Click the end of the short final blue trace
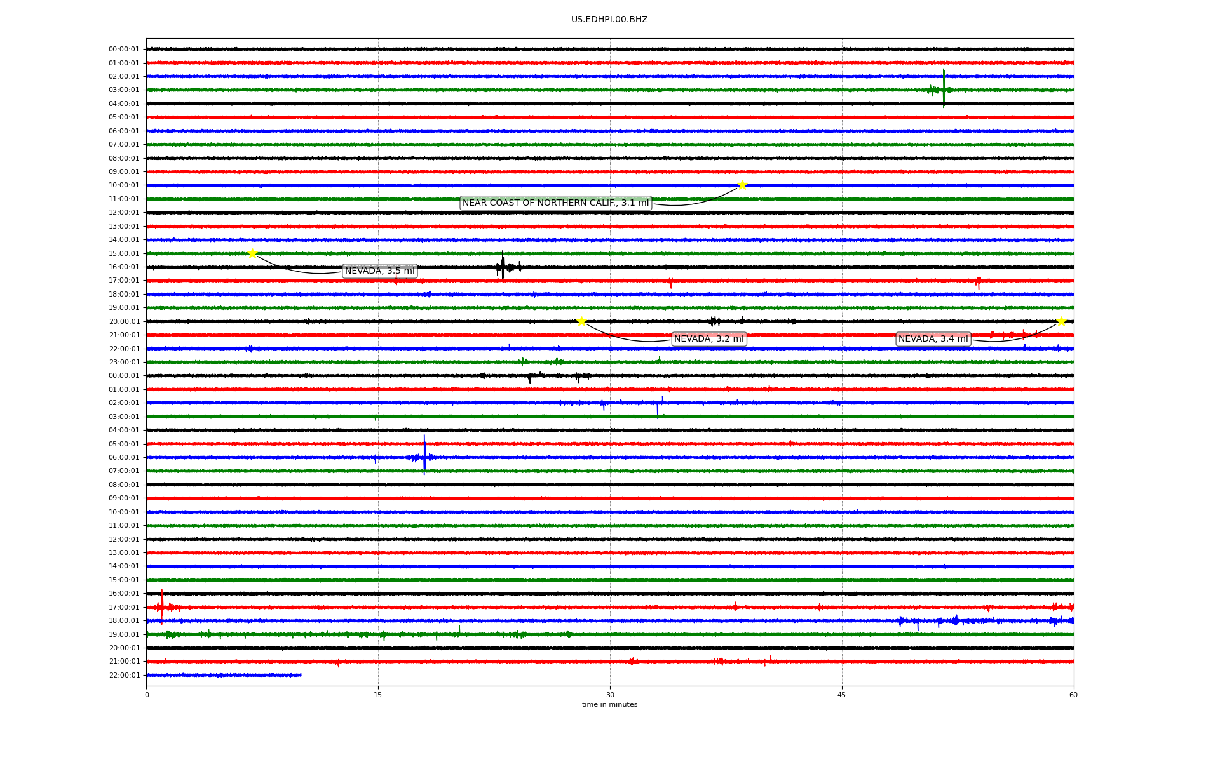This screenshot has height=762, width=1220. point(300,675)
